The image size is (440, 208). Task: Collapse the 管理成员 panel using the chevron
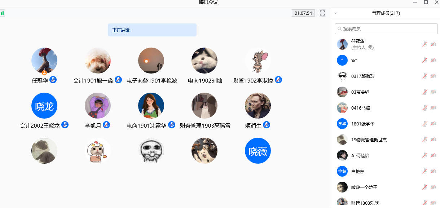pos(336,13)
